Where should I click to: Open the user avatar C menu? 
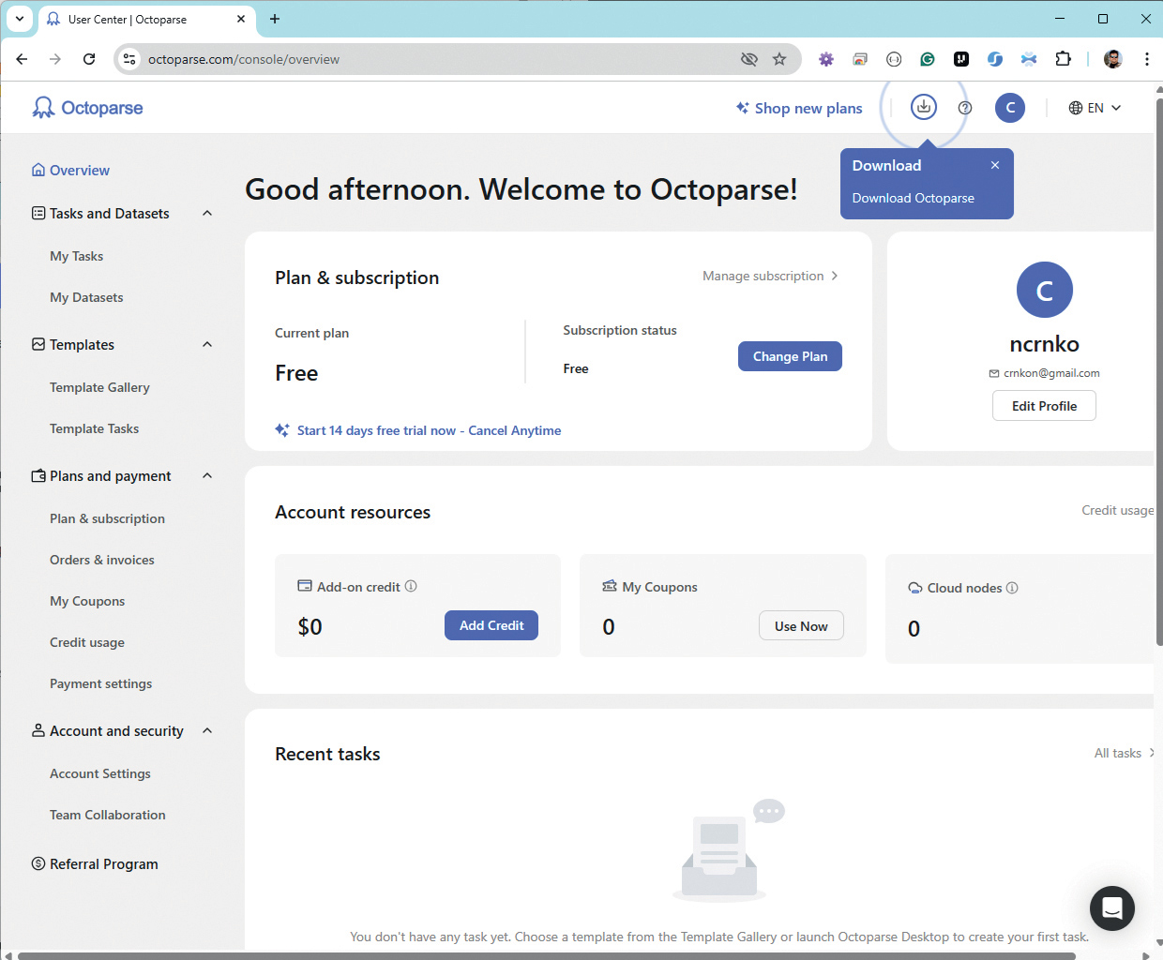(x=1010, y=108)
